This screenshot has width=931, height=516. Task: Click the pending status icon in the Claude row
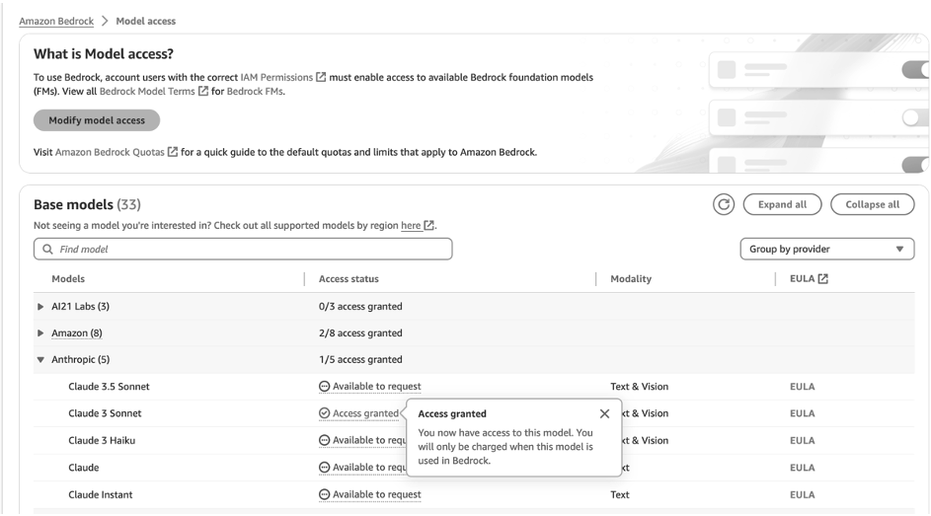(324, 468)
